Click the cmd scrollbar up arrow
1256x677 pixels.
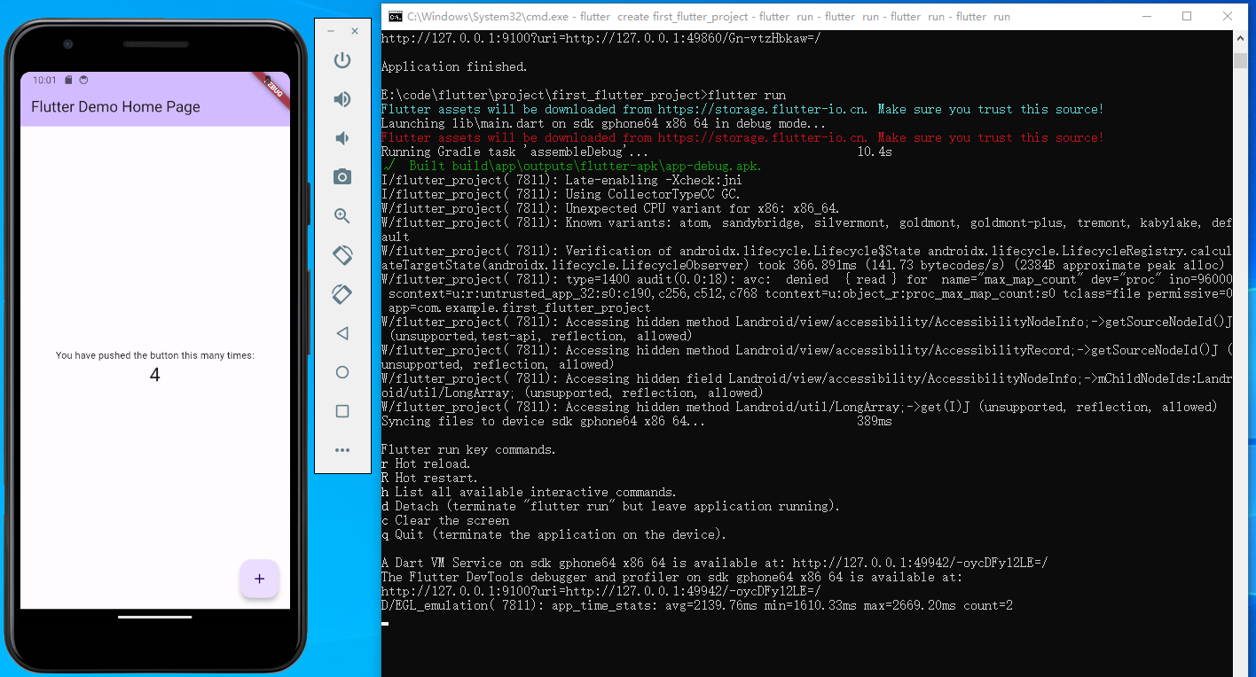(1241, 39)
